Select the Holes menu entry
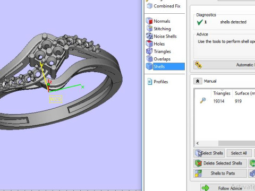This screenshot has width=255, height=191. [159, 44]
